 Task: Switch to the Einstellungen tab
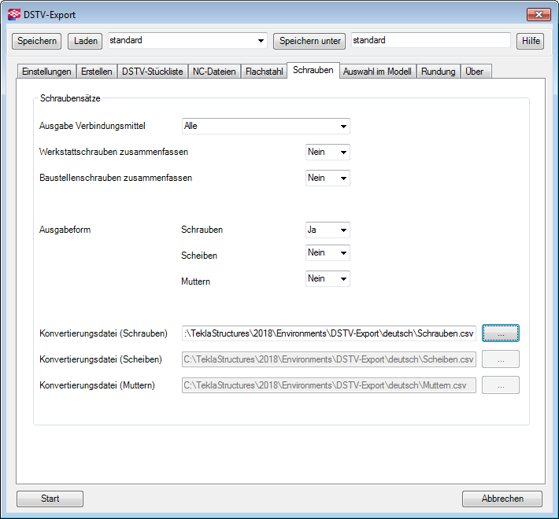tap(46, 72)
